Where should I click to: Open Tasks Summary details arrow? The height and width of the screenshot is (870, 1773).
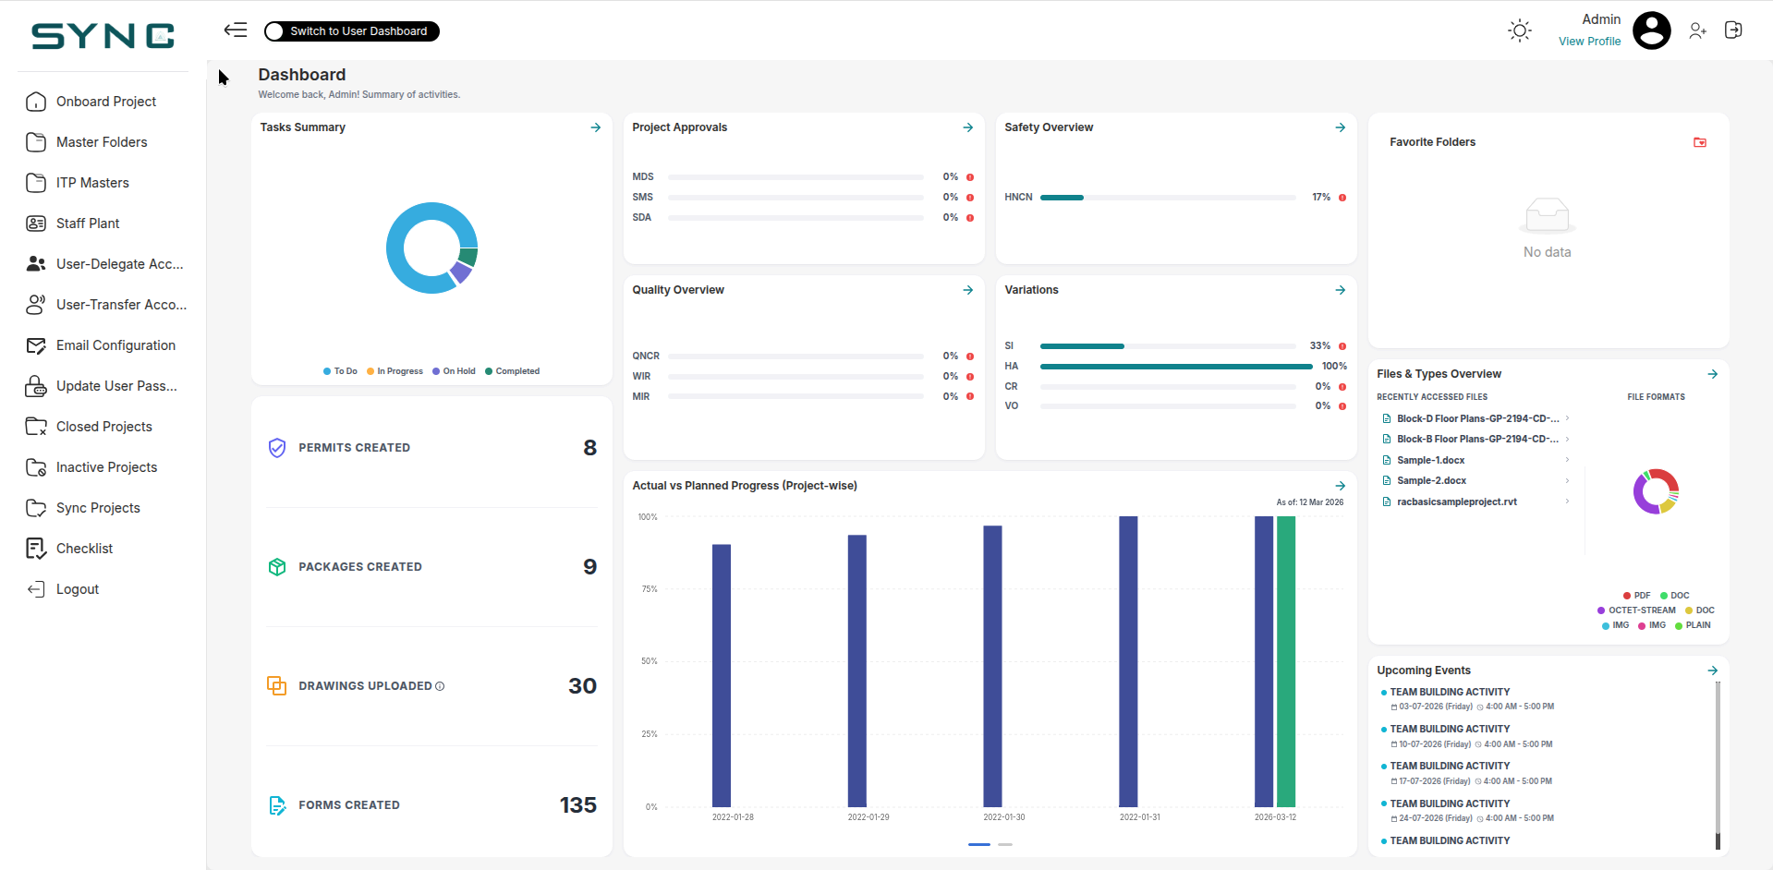596,127
